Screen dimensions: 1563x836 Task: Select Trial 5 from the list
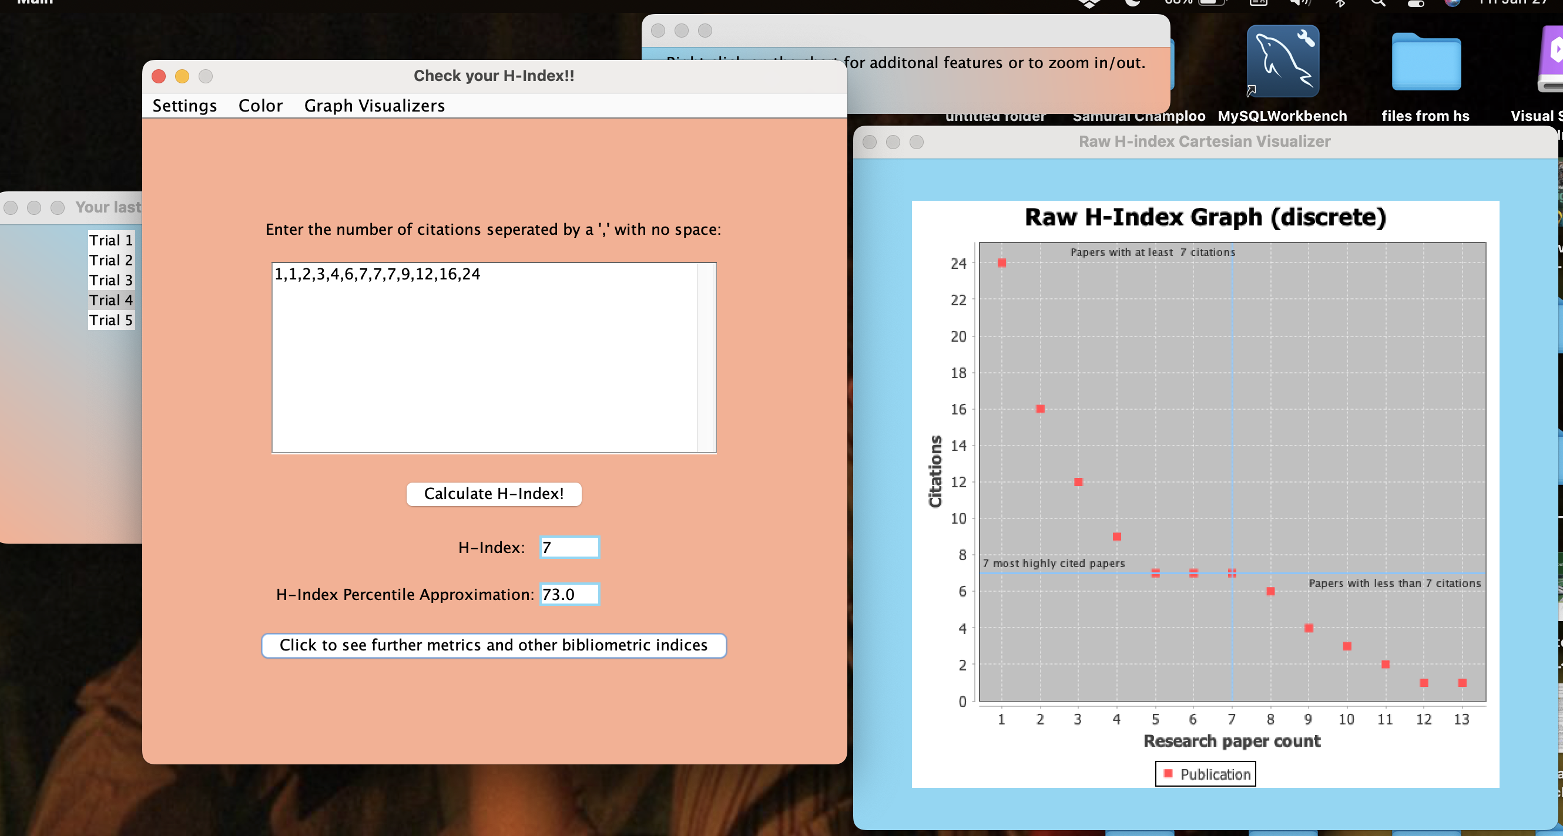coord(111,320)
